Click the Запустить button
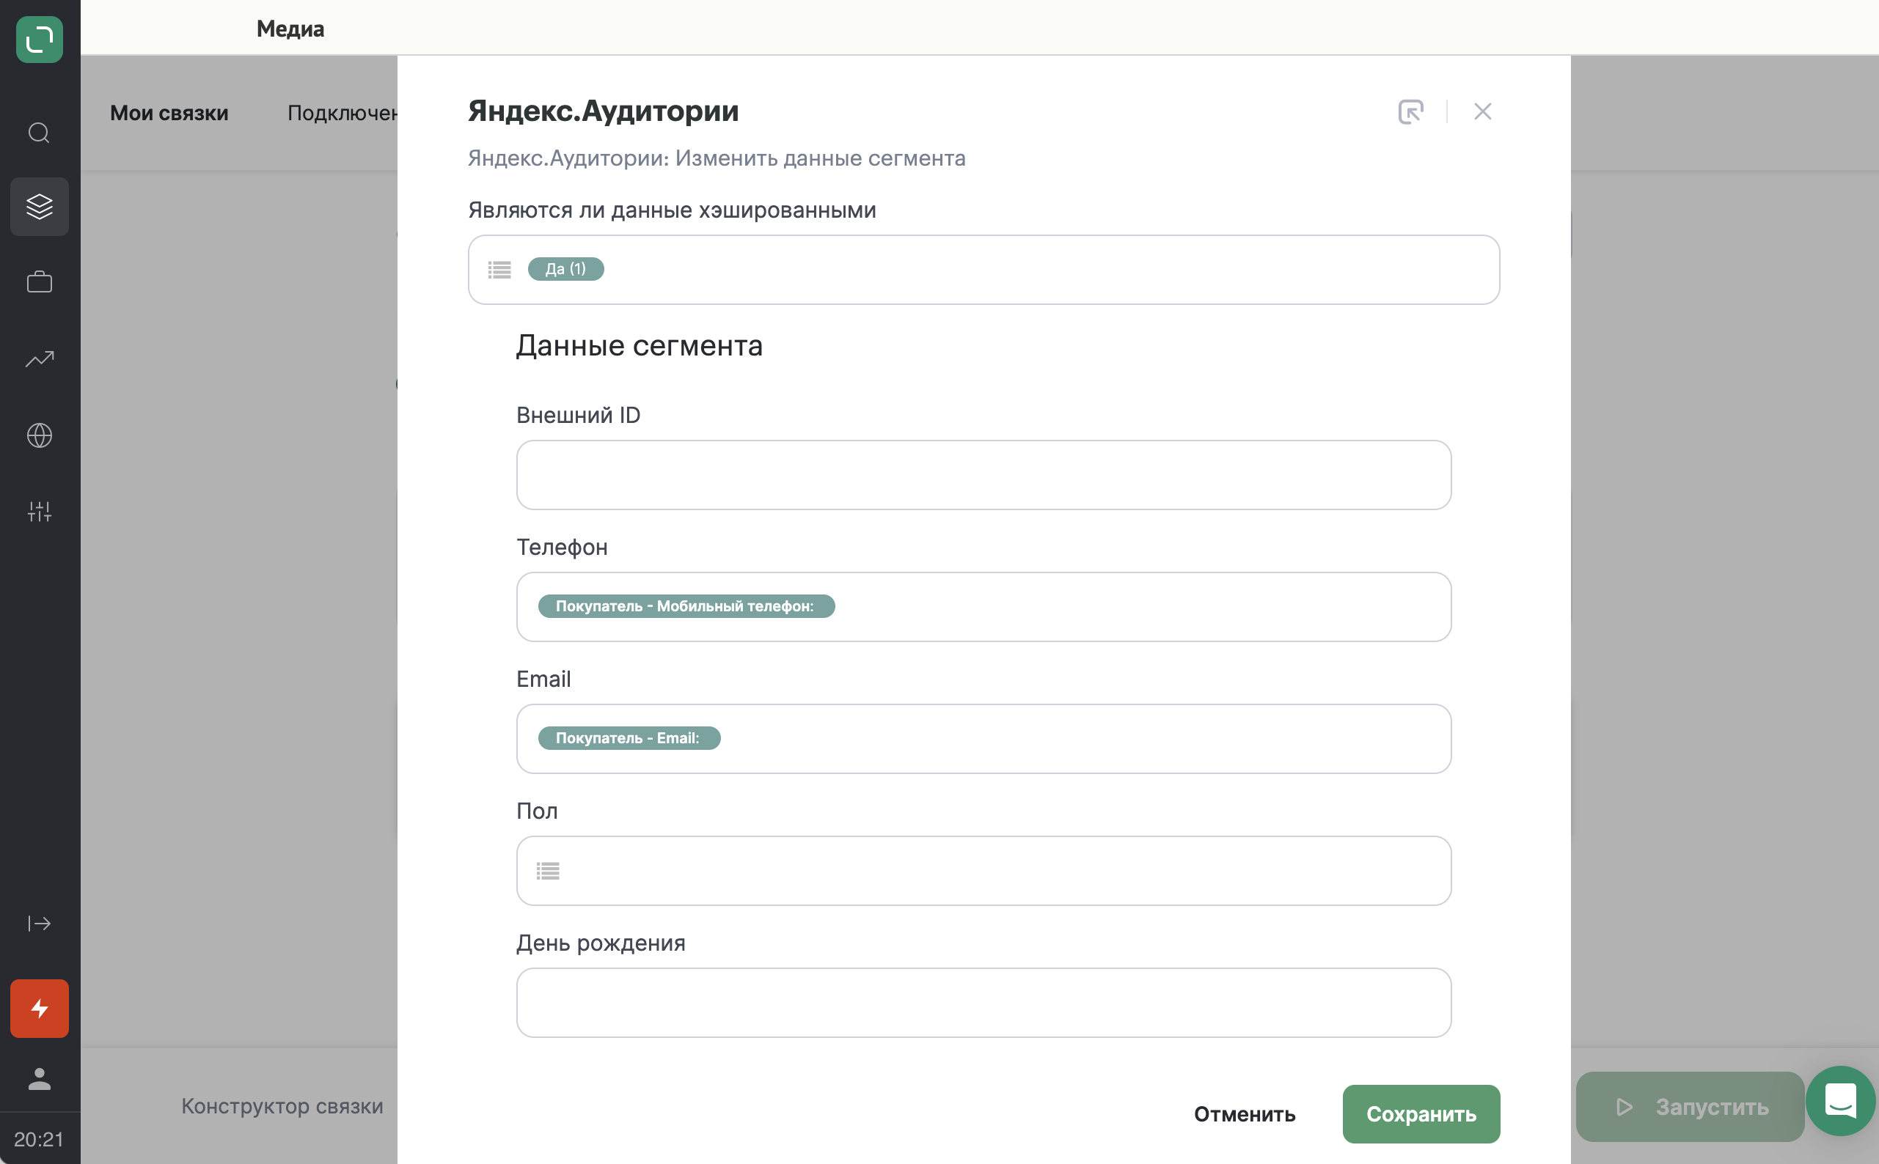This screenshot has height=1164, width=1879. tap(1690, 1107)
